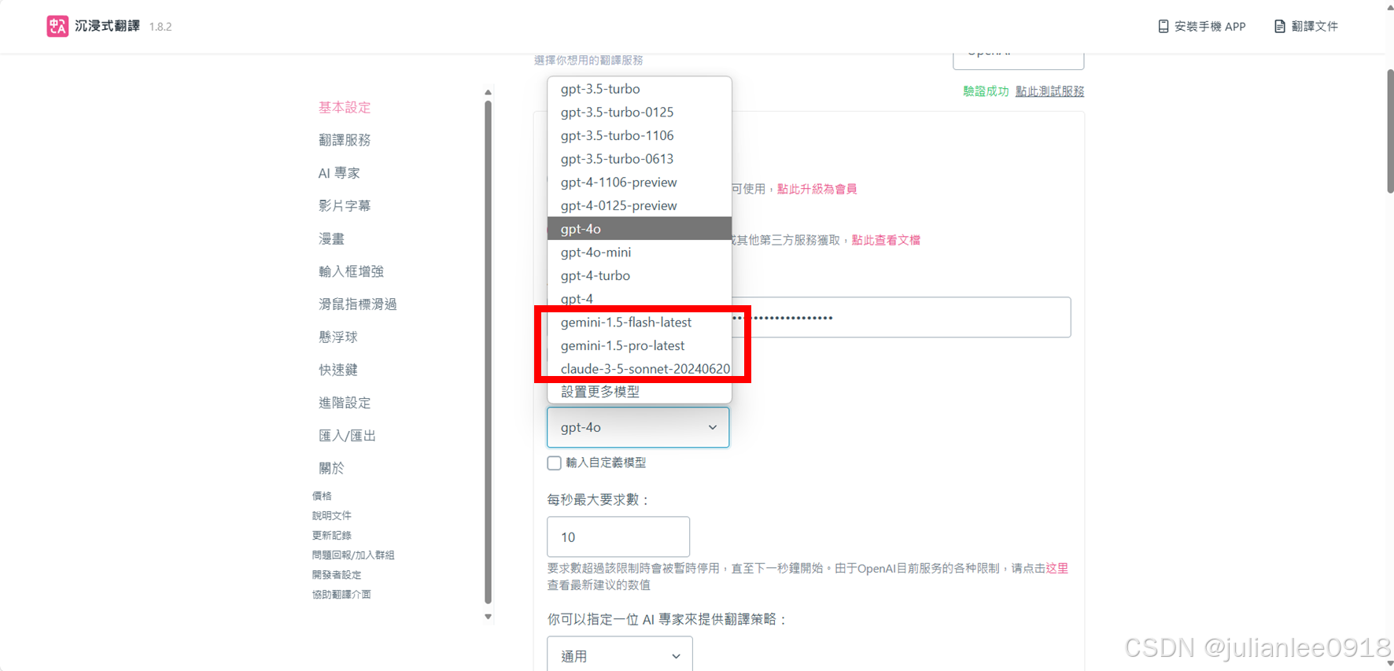Click the translate document file icon

[1279, 26]
